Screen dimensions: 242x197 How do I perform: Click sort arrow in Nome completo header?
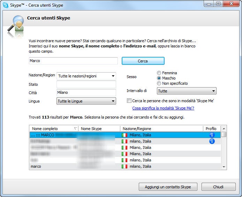[75, 128]
